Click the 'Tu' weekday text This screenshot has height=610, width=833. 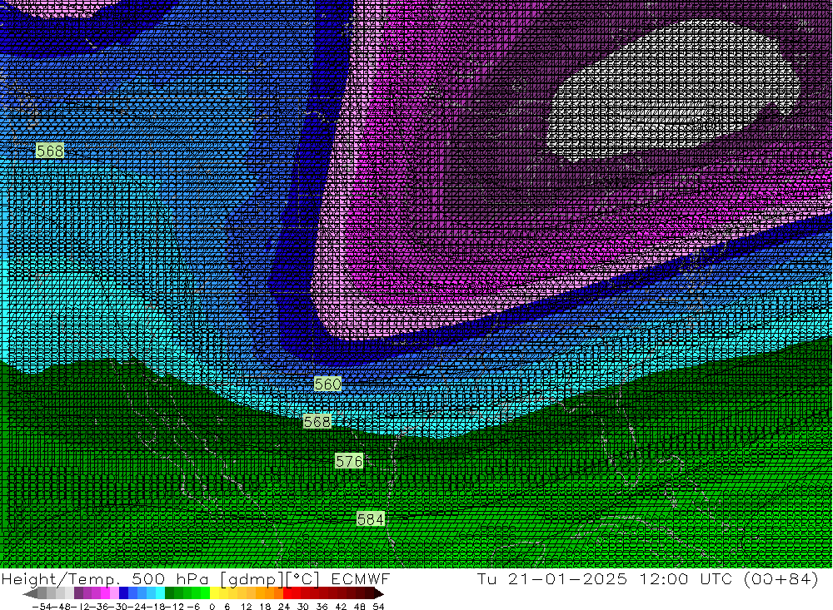[x=486, y=578]
